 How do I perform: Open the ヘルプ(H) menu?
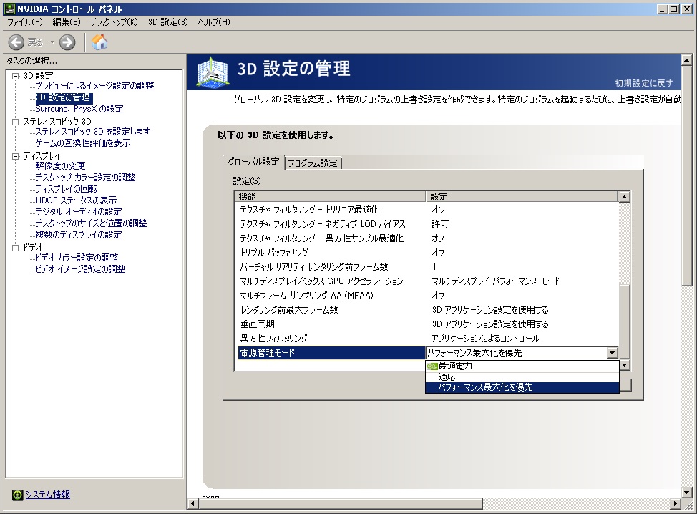(x=214, y=22)
